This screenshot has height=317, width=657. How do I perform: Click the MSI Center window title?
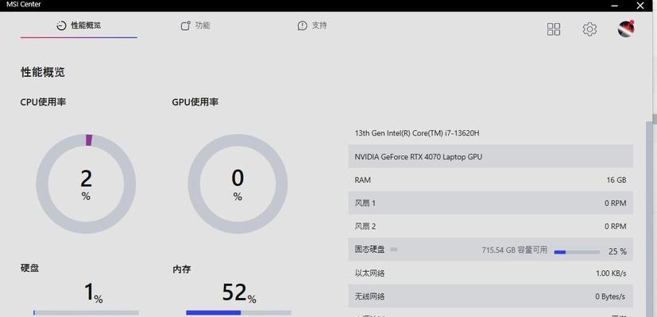point(24,5)
